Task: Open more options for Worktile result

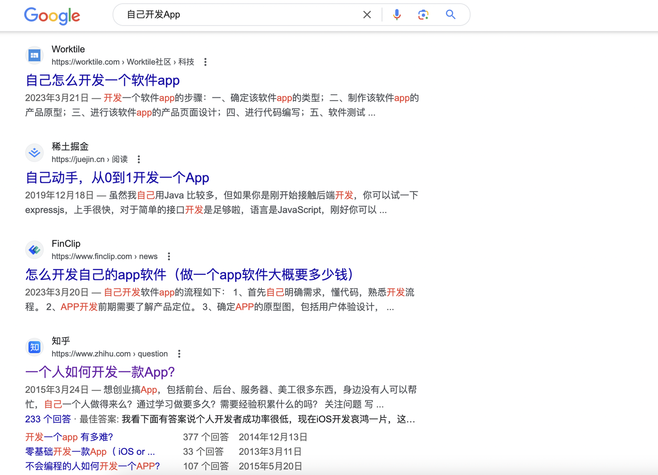Action: [206, 62]
